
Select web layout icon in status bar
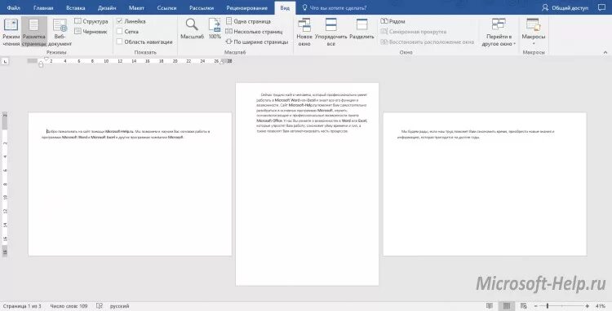[x=524, y=306]
